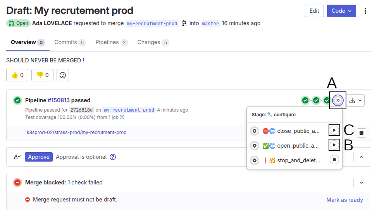Open pipeline #150813 link
This screenshot has width=377, height=210.
click(59, 100)
